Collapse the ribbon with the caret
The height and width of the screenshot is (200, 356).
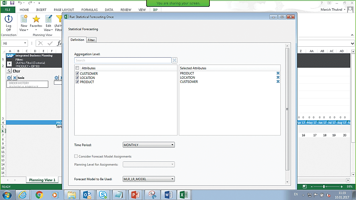point(353,35)
